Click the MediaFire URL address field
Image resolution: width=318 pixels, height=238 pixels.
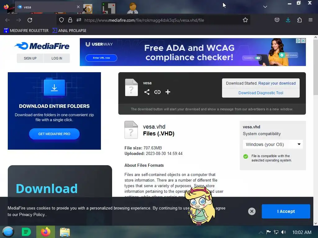point(144,20)
